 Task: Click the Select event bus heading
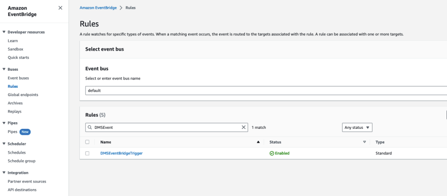click(105, 49)
